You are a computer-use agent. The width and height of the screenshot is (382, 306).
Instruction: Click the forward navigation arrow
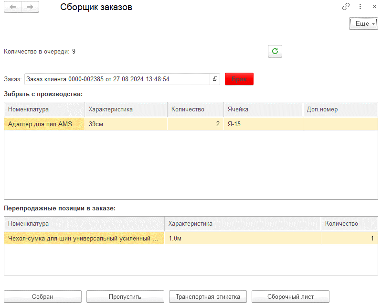[30, 7]
